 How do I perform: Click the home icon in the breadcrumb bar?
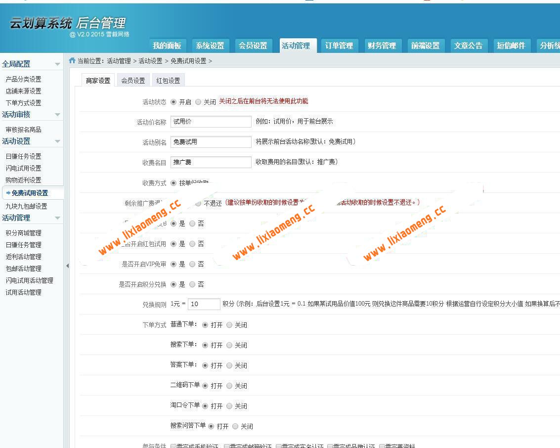pos(71,61)
